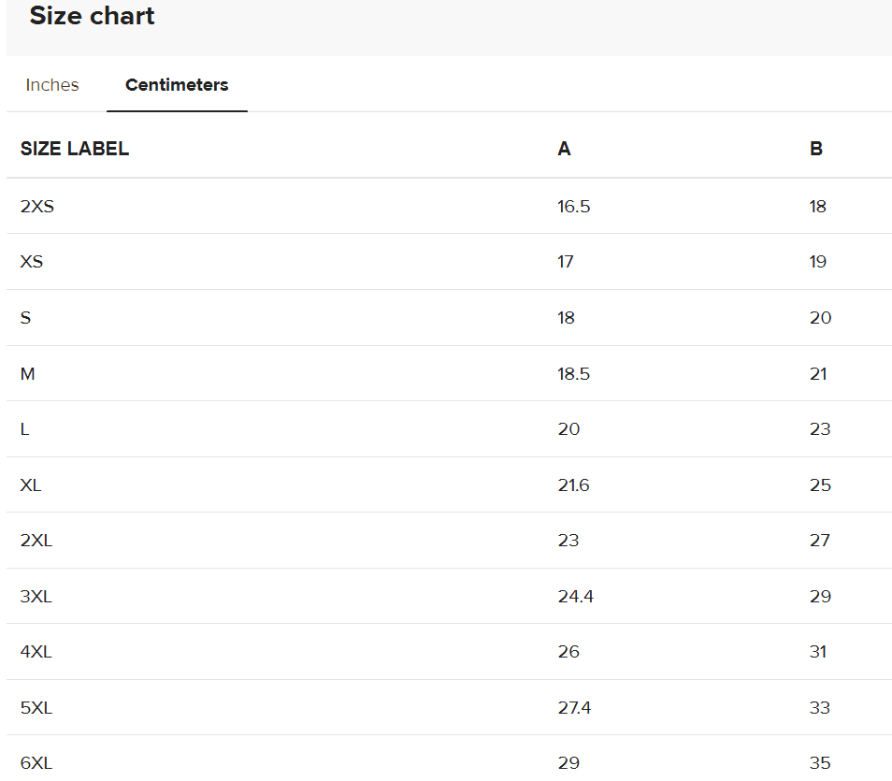Click the S size label
This screenshot has width=892, height=781.
(25, 318)
